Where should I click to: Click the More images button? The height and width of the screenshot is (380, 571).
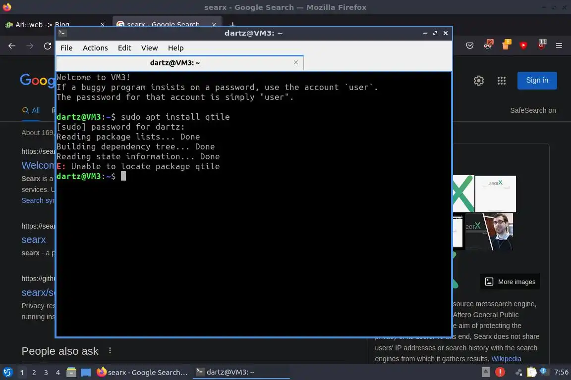(510, 282)
